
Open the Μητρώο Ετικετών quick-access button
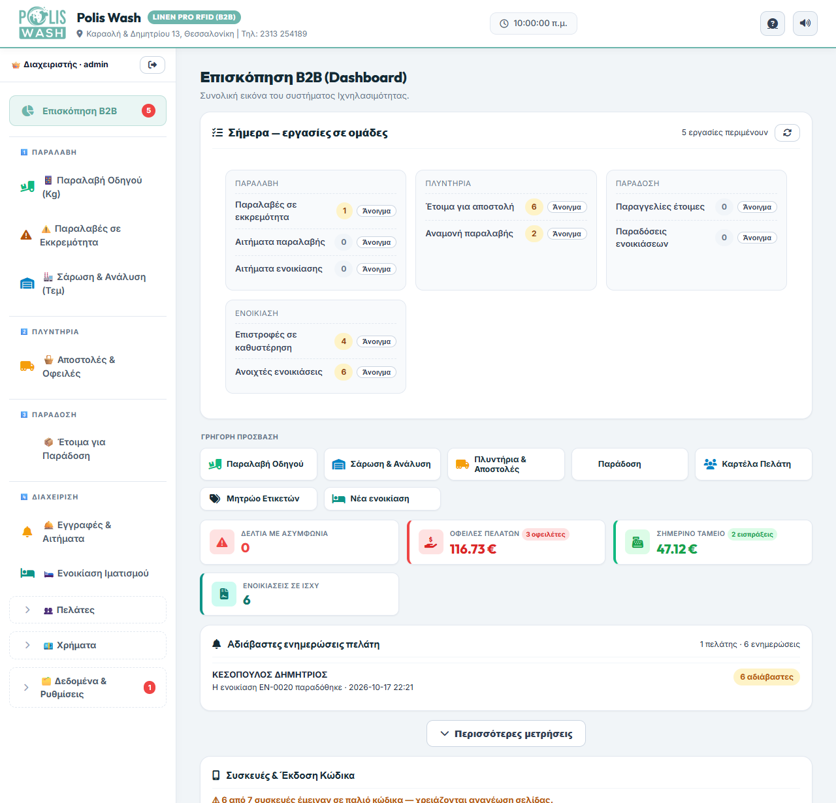tap(259, 499)
